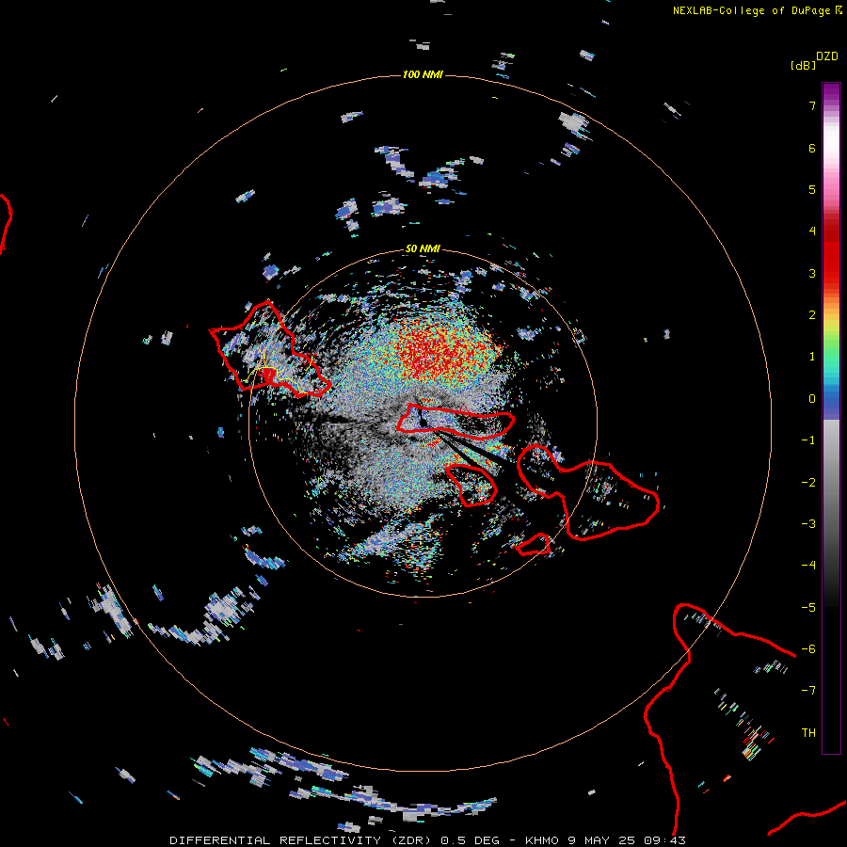This screenshot has width=847, height=847.
Task: Click DIFFERENTIAL REFLECTIVITY (ZDR) in the caption
Action: tap(302, 840)
